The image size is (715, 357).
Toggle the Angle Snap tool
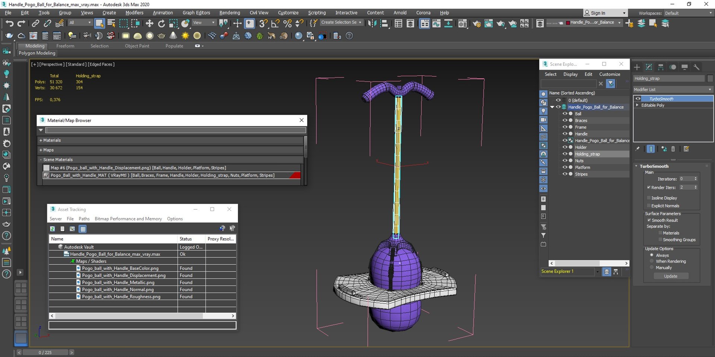[275, 23]
